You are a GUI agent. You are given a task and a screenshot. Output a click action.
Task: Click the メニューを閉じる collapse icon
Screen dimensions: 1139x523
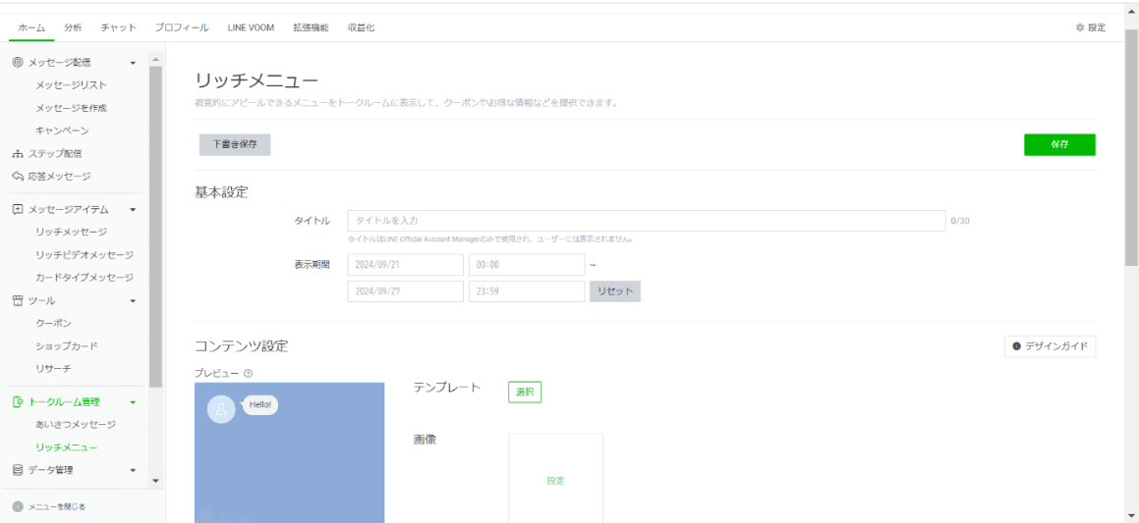tap(18, 506)
